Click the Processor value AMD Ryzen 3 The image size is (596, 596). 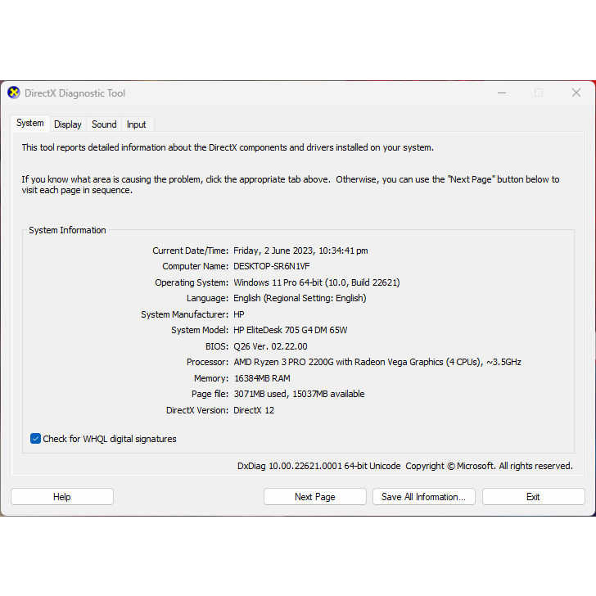(x=377, y=362)
